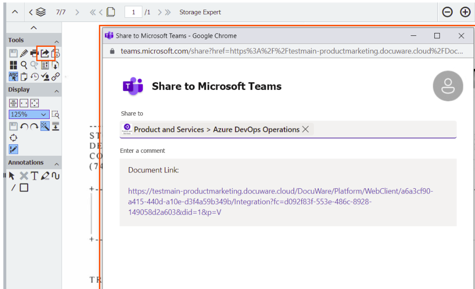Open the Search tool
The width and height of the screenshot is (475, 289).
24,64
